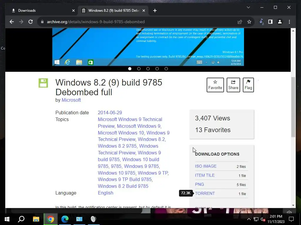Click the Chrome taskbar icon
The height and width of the screenshot is (225, 301).
click(x=51, y=219)
